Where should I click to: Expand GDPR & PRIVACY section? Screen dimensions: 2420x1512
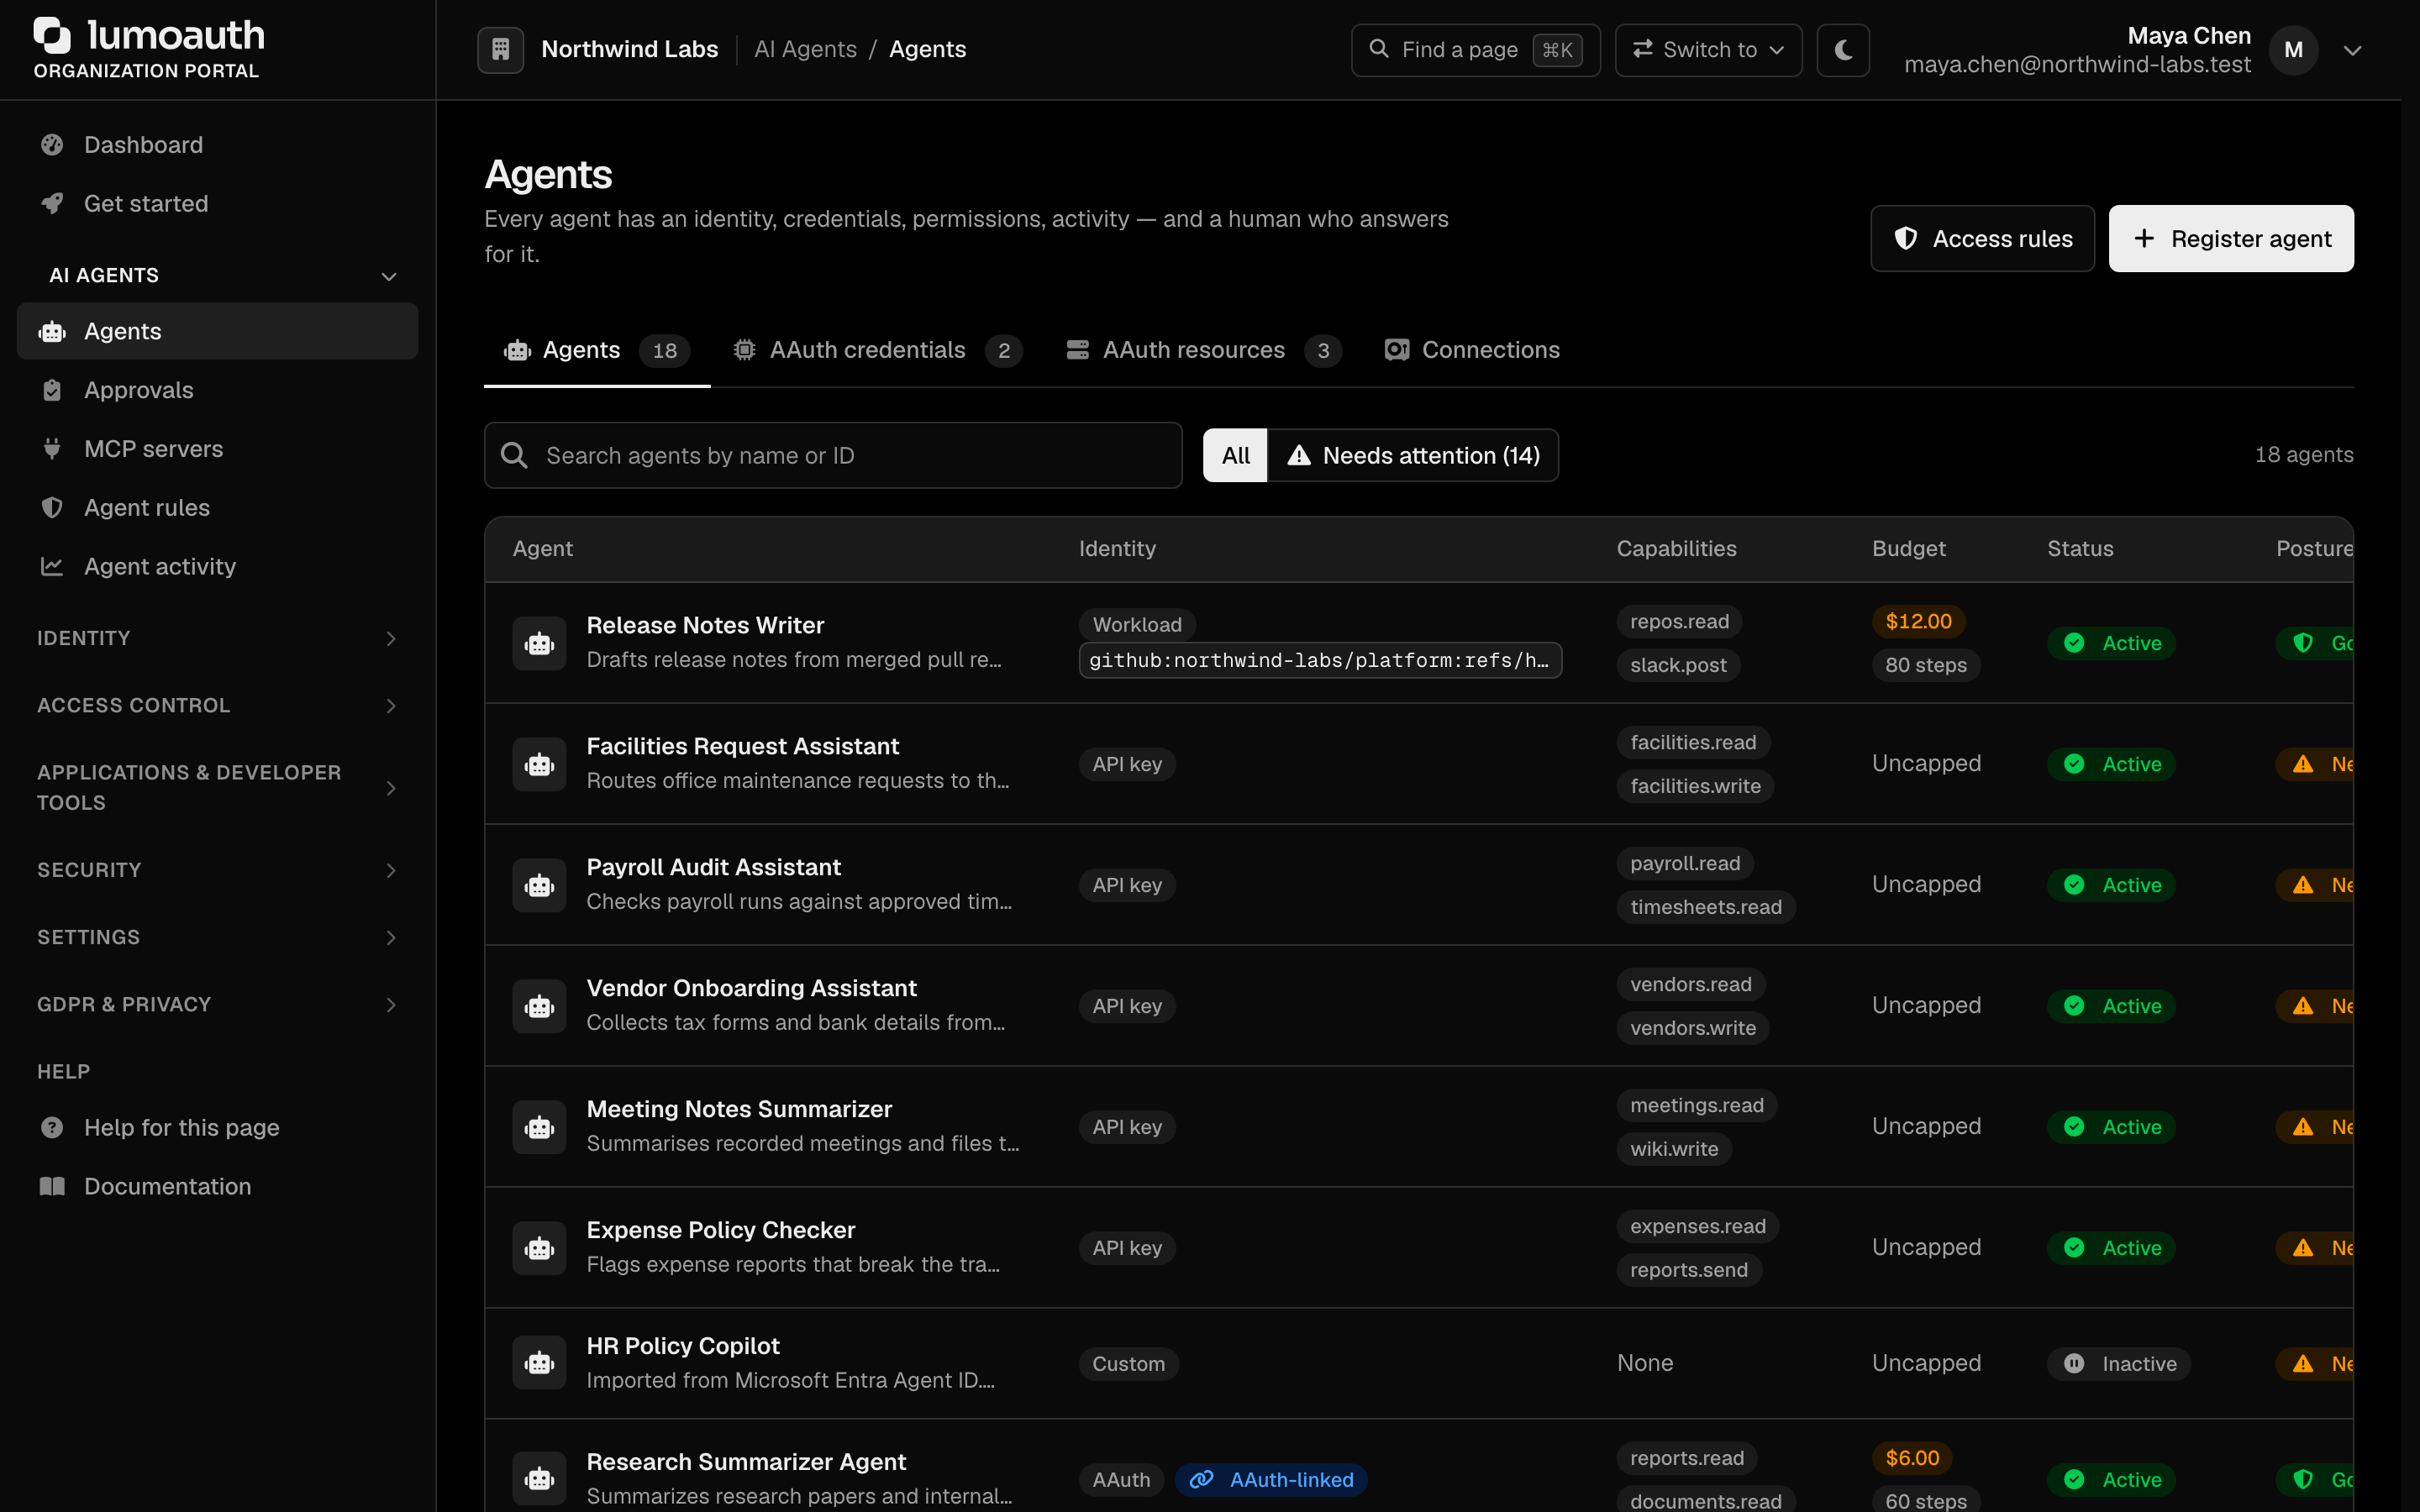pyautogui.click(x=217, y=1004)
